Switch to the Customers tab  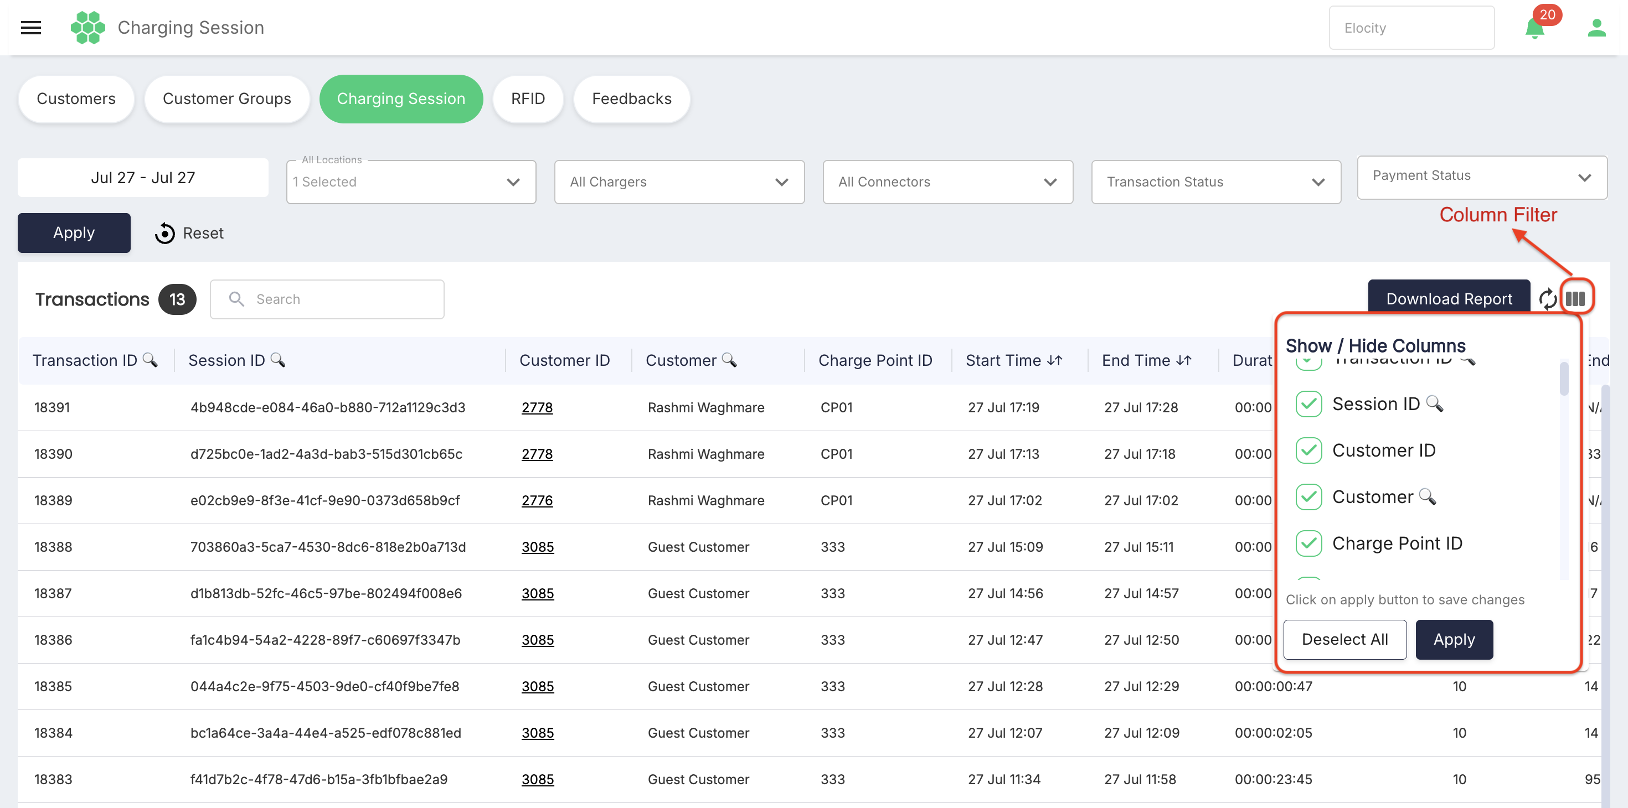[76, 99]
